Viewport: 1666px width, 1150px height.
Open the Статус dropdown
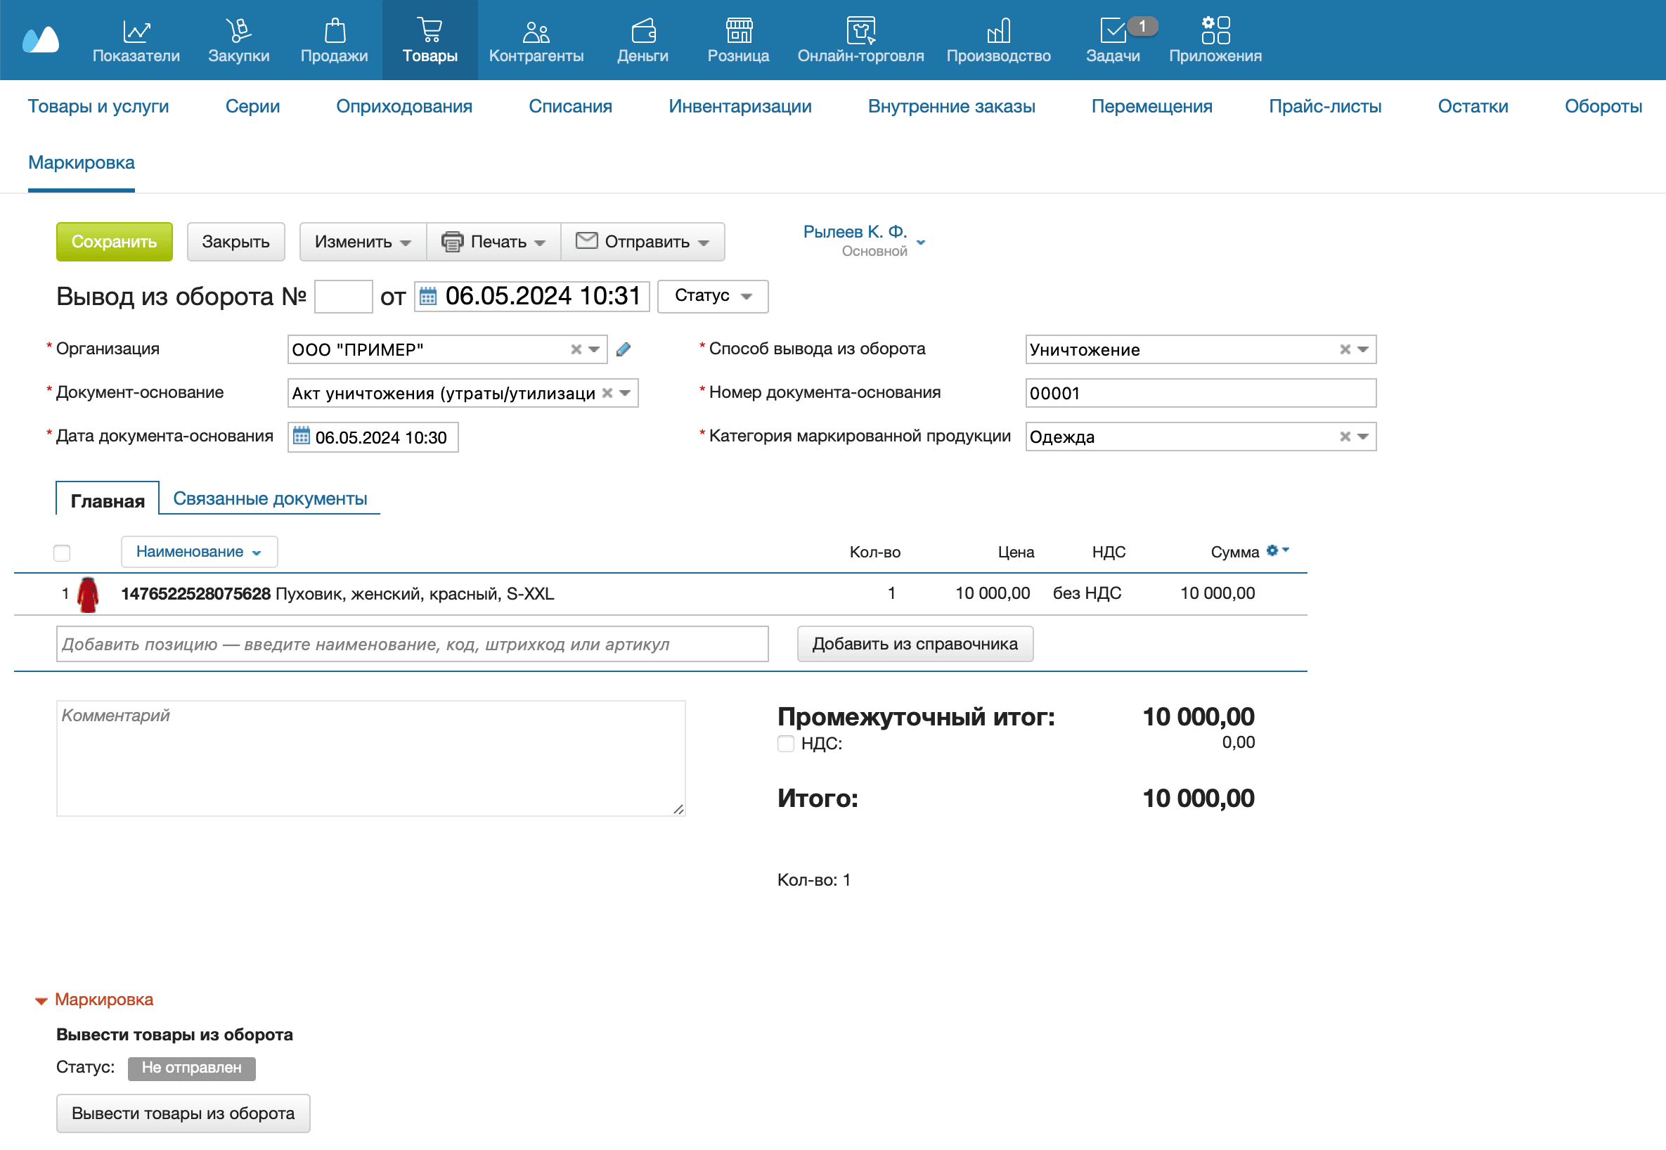coord(712,296)
